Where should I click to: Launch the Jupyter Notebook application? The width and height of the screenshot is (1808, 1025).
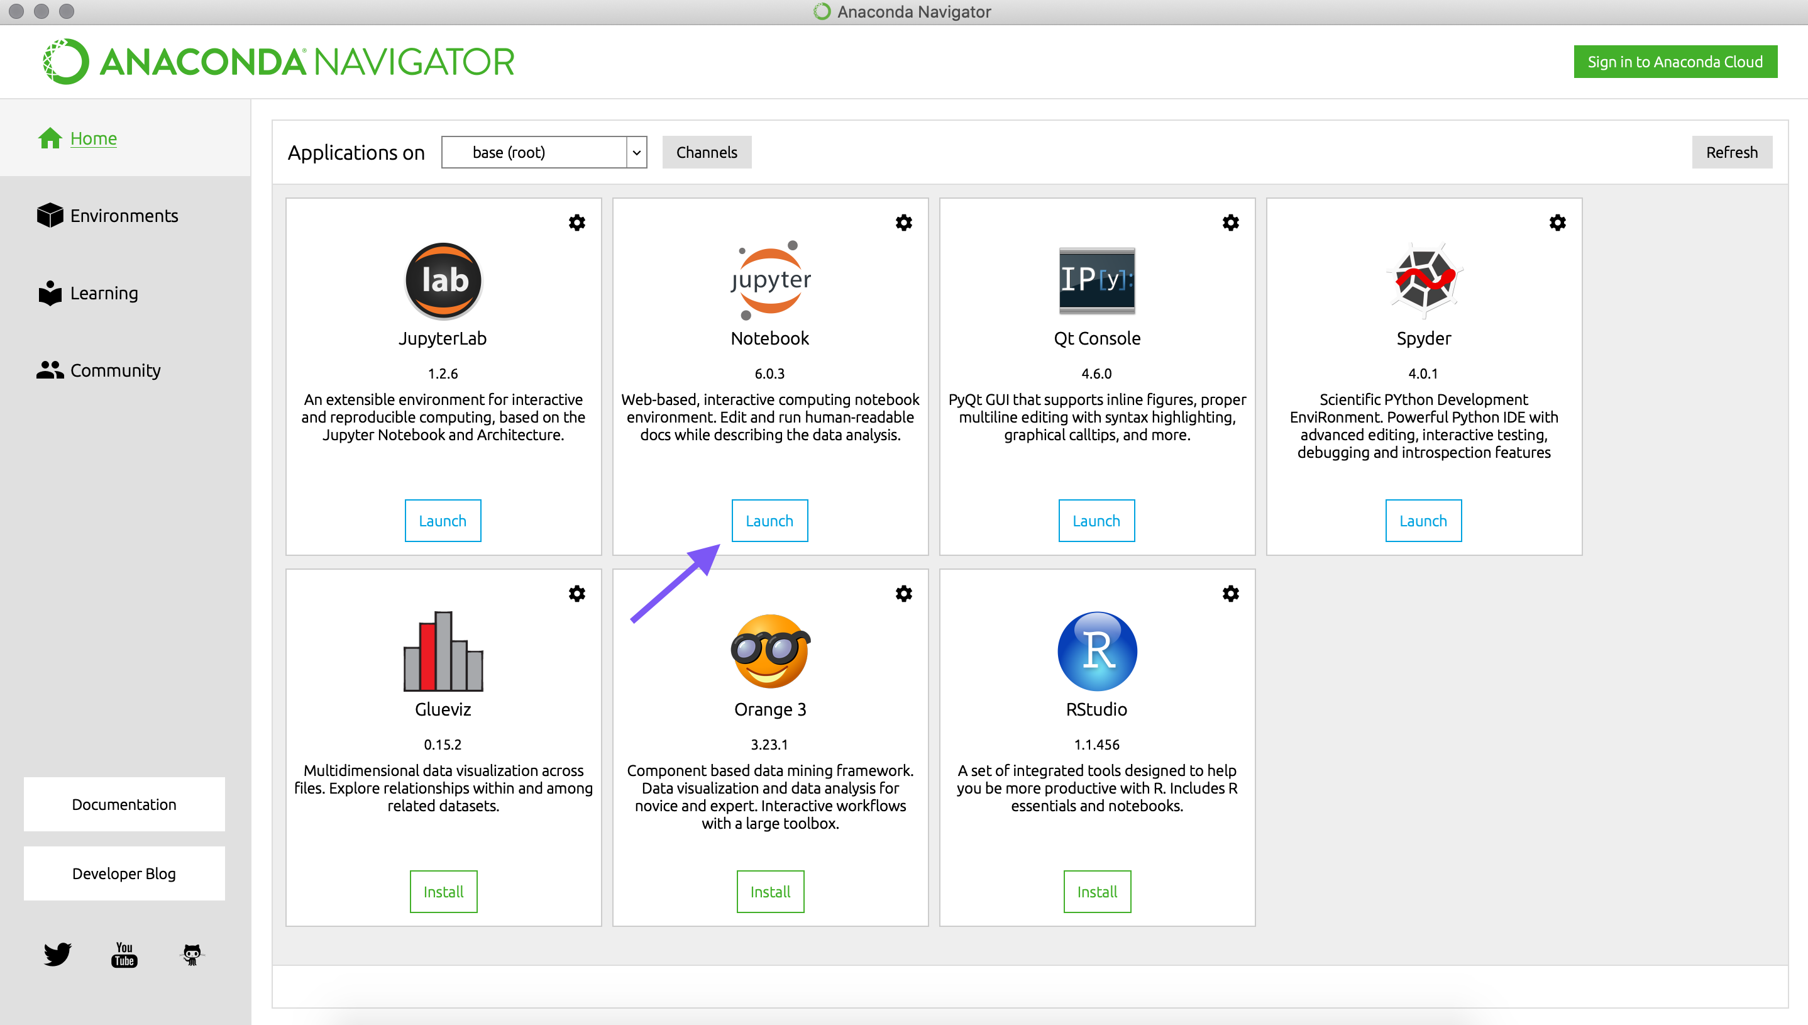(x=769, y=519)
